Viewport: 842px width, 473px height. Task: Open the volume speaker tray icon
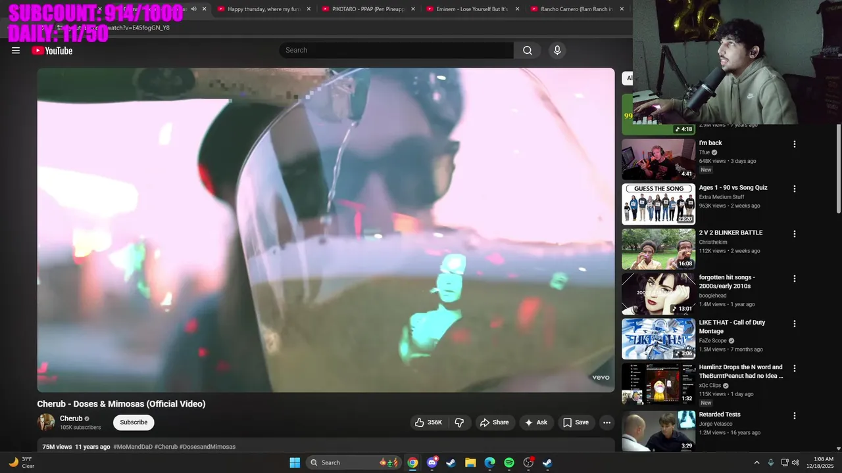795,462
